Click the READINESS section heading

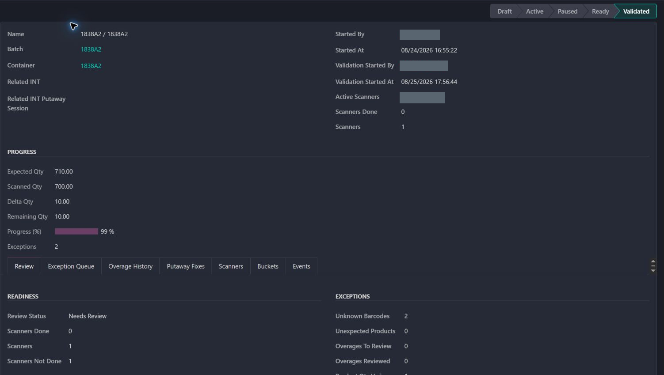(23, 296)
